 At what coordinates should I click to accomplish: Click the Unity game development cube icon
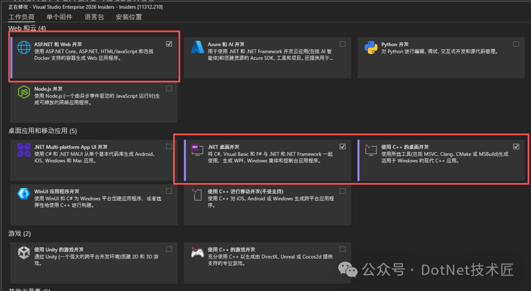coord(24,252)
